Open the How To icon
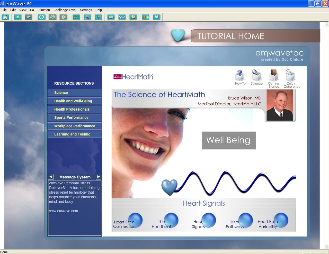Viewport: 329px width, 254px height. [240, 78]
